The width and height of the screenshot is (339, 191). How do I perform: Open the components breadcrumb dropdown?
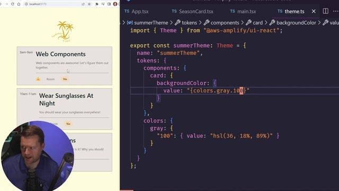(221, 23)
